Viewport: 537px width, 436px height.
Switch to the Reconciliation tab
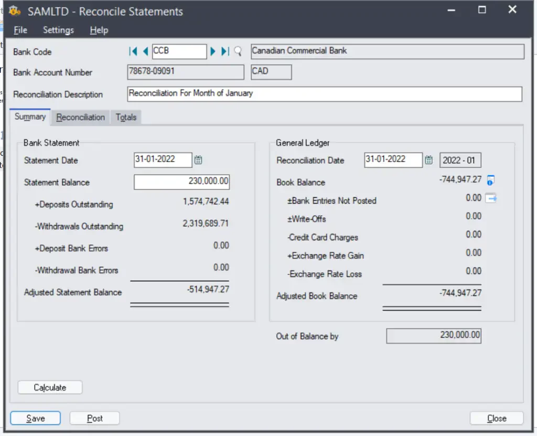tap(80, 117)
